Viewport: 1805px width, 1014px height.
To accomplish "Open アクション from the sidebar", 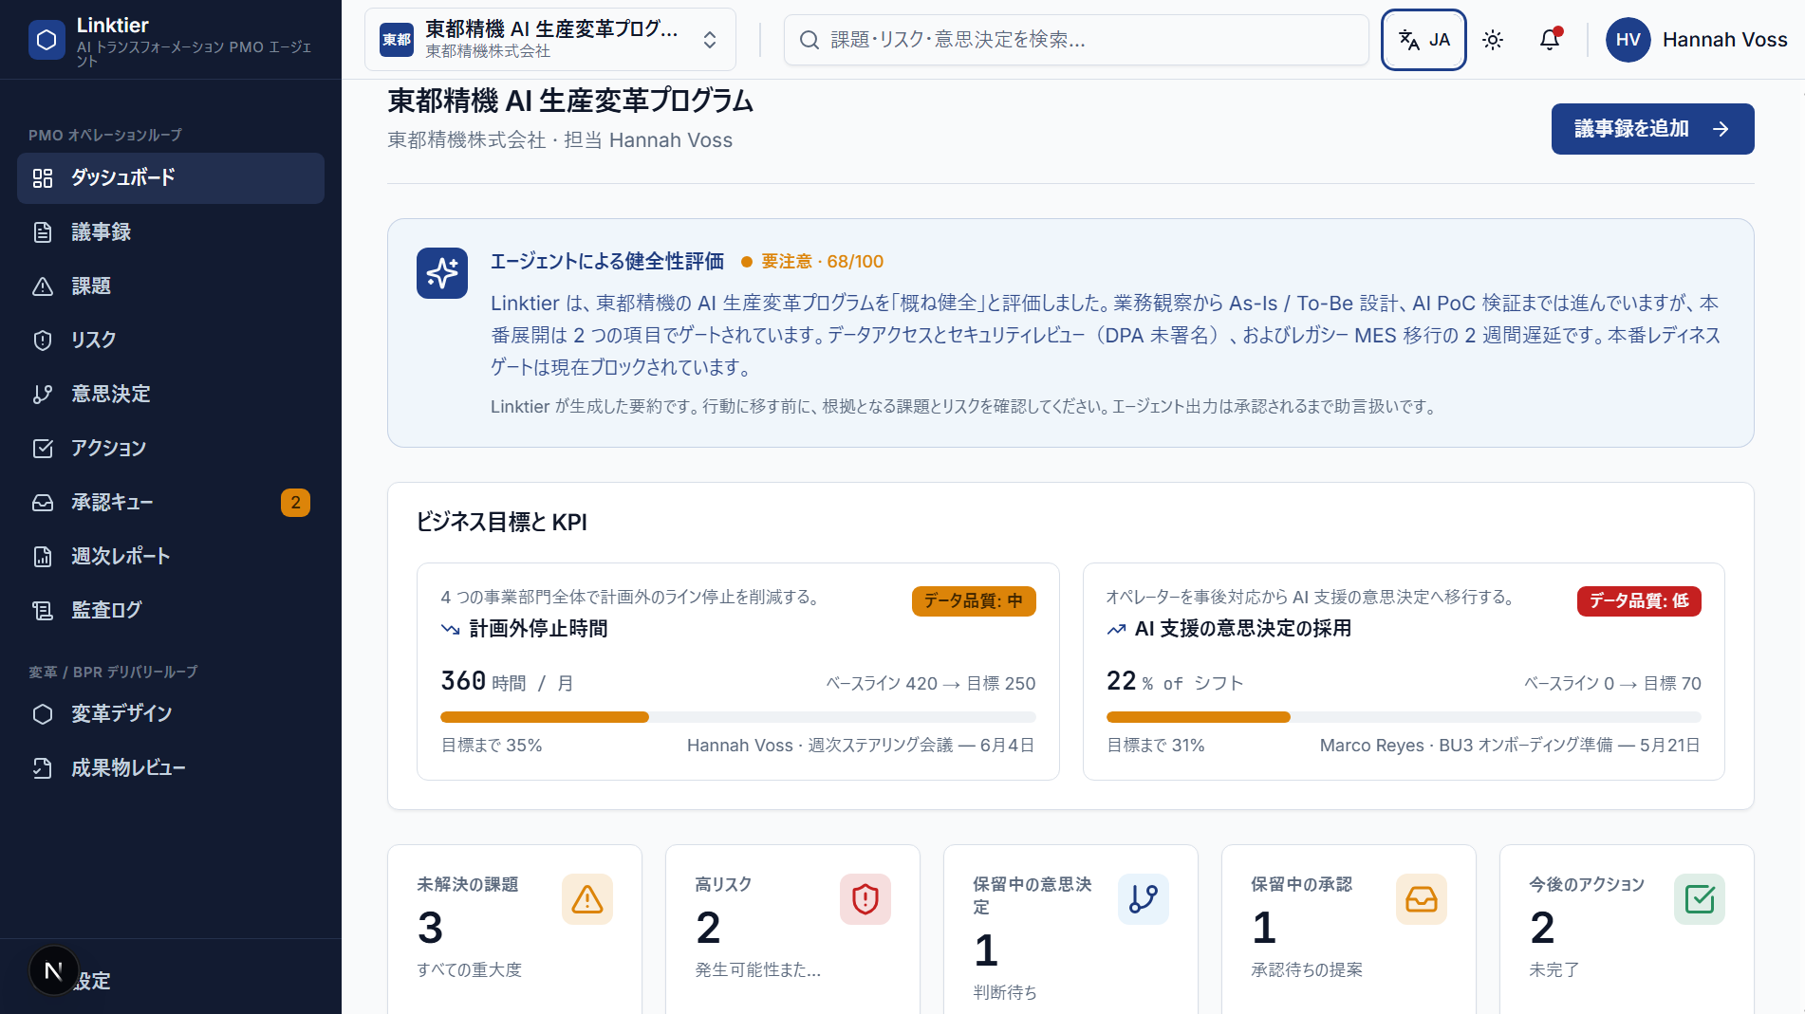I will pos(171,449).
